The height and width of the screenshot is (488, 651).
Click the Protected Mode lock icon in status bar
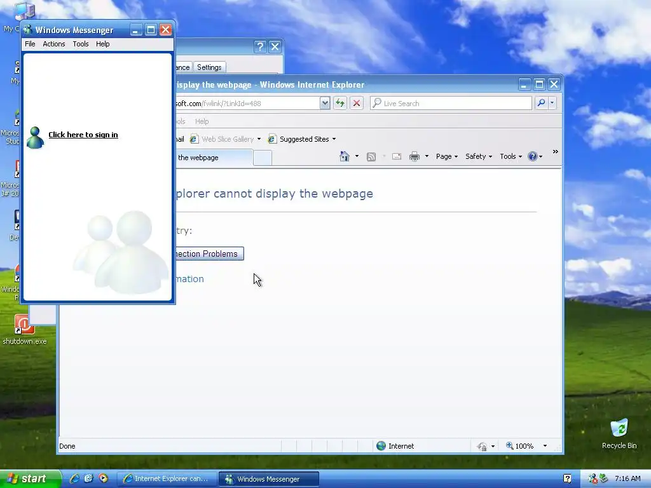click(483, 447)
